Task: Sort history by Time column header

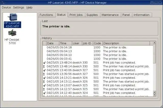Action: (x=65, y=43)
